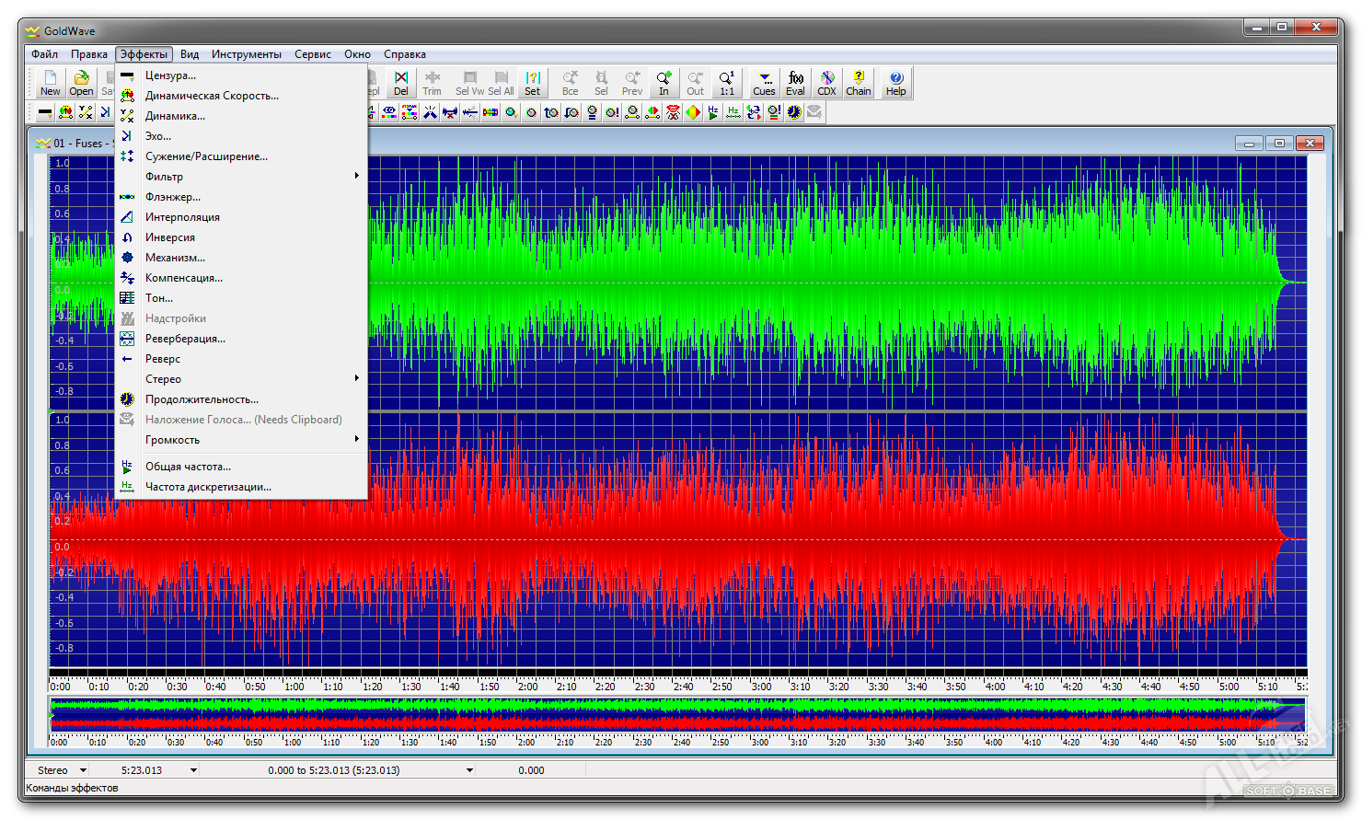
Task: Click the New file toolbar icon
Action: (x=50, y=82)
